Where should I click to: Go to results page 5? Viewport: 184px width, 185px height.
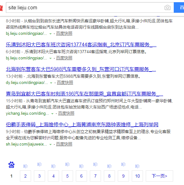pos(67,176)
